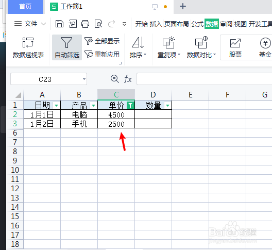Open the 插入 ribbon tab

[156, 24]
